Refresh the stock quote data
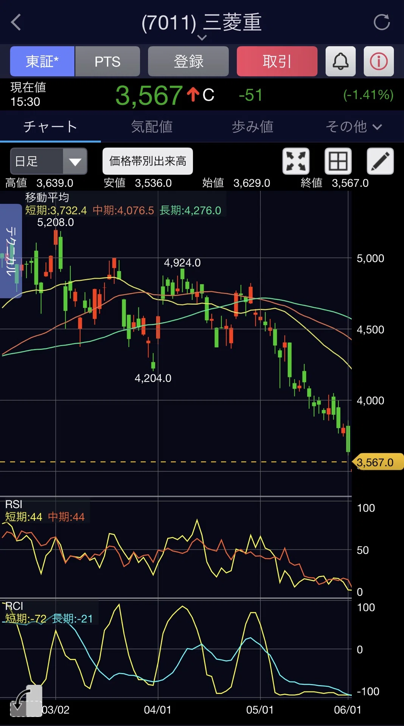Screen dimensions: 404x726 coord(382,22)
